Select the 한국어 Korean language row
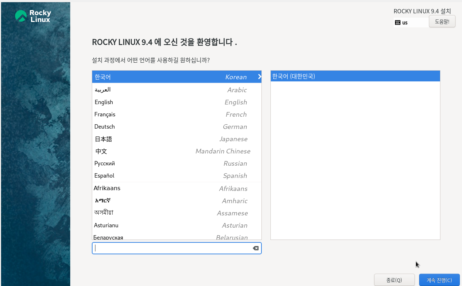462x286 pixels. [x=176, y=77]
